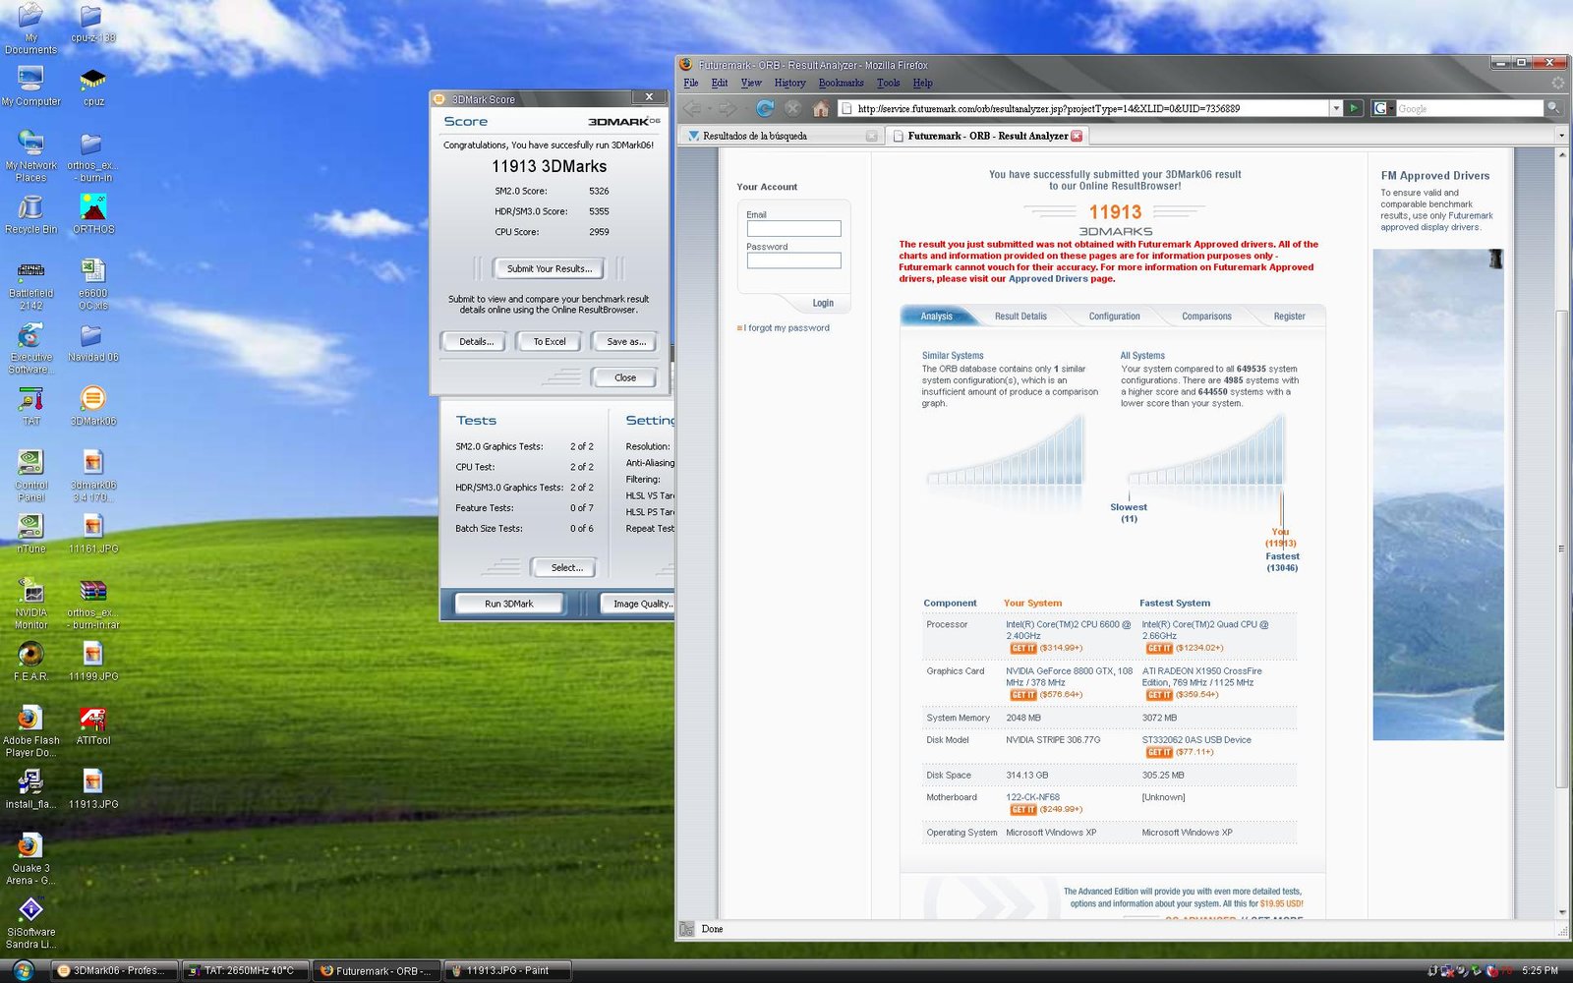1573x983 pixels.
Task: Click the Firefox reload button
Action: pos(765,108)
